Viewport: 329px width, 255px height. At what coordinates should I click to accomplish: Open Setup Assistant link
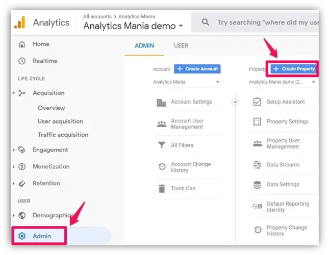point(286,101)
